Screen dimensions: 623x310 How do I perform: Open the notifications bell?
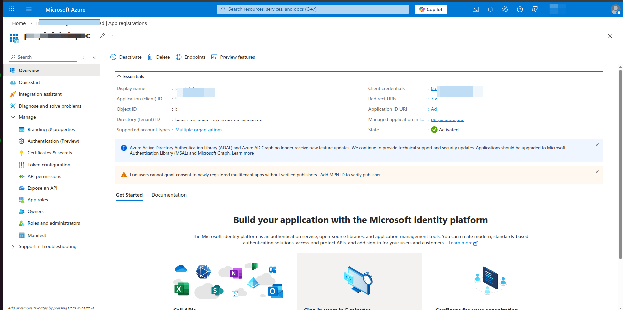coord(490,9)
